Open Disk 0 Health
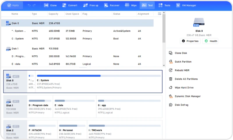 point(210,41)
